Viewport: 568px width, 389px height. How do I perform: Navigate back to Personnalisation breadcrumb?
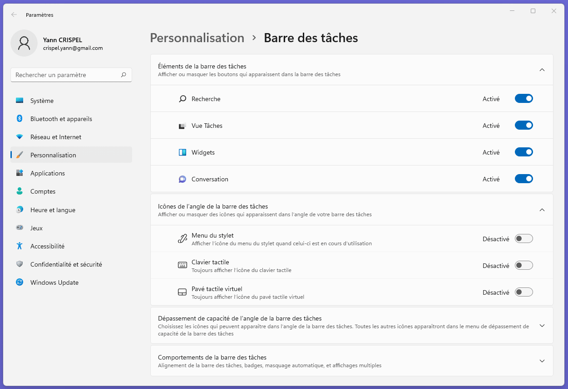click(x=197, y=38)
